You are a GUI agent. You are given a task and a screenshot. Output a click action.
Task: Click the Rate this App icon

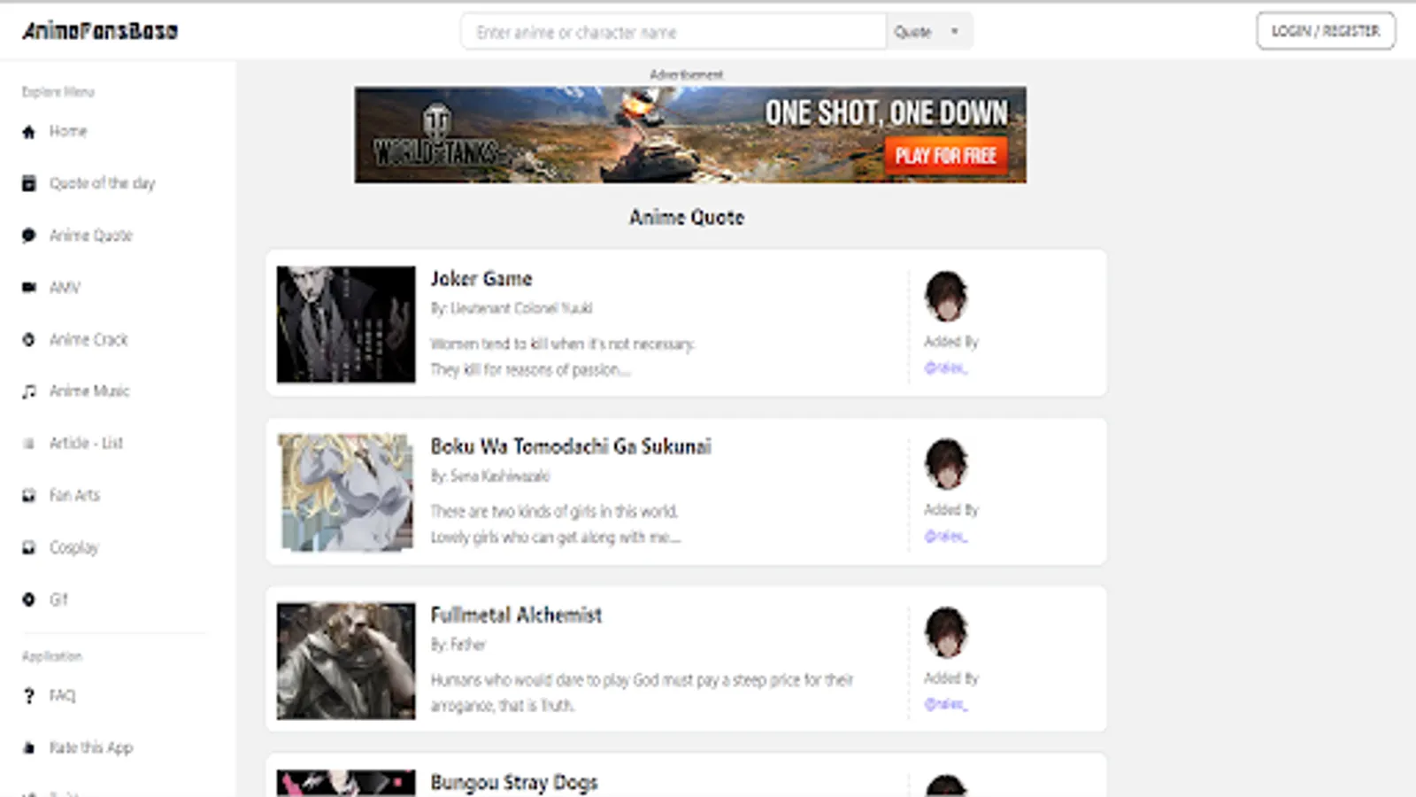[x=28, y=748]
